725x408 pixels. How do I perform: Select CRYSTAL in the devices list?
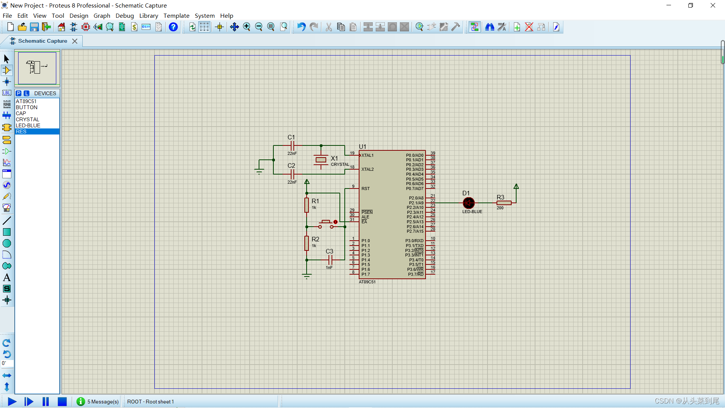(37, 119)
